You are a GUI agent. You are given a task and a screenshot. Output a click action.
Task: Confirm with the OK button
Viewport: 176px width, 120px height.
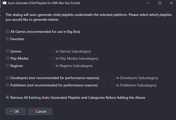(16, 111)
